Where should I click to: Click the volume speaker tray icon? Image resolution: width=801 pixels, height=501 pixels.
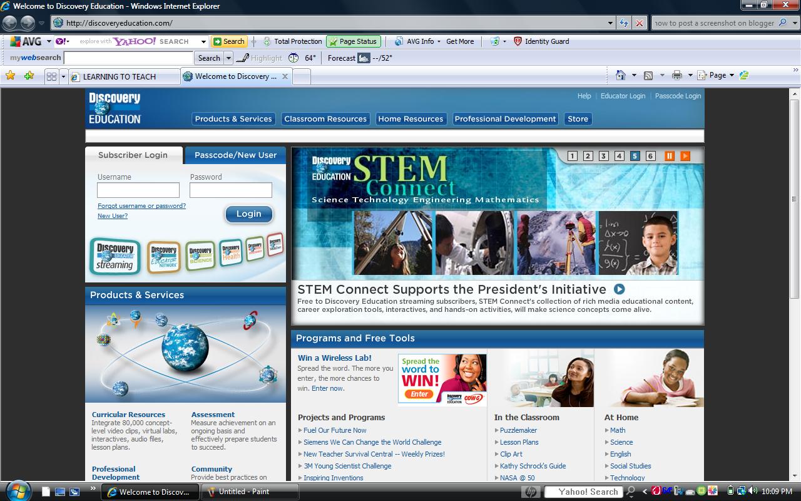(x=753, y=491)
